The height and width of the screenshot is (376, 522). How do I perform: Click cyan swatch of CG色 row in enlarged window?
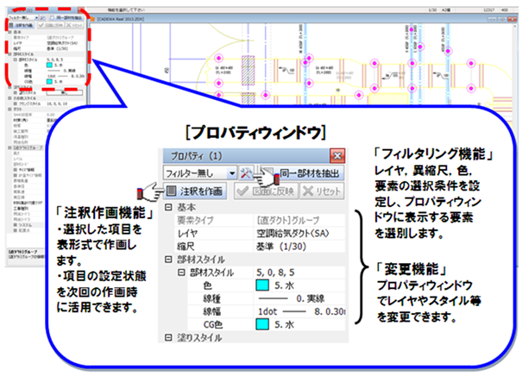click(x=262, y=324)
